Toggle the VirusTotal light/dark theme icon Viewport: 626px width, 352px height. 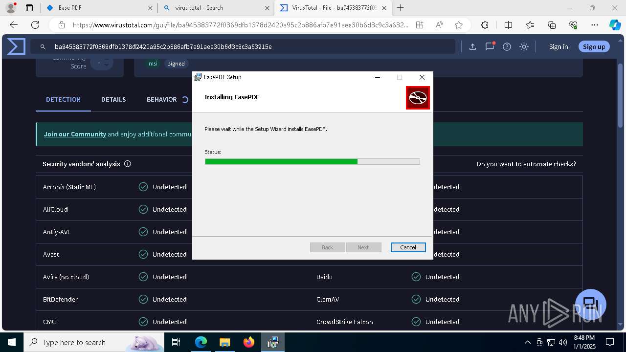coord(524,46)
